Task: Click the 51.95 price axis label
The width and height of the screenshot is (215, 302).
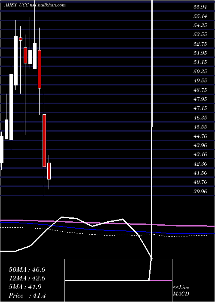Action: [x=200, y=53]
